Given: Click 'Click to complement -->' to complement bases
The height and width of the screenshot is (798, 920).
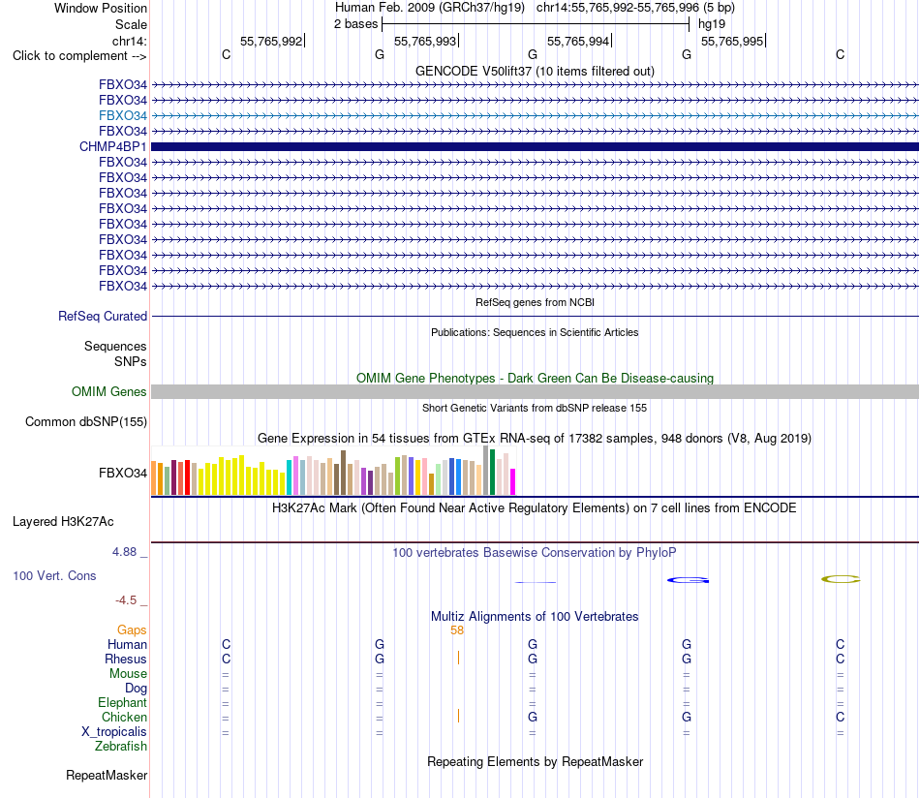Looking at the screenshot, I should coord(79,56).
